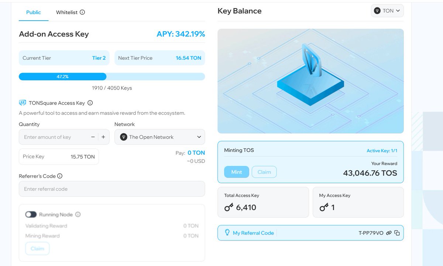
Task: Click the Mining Reward row label
Action: click(x=42, y=236)
